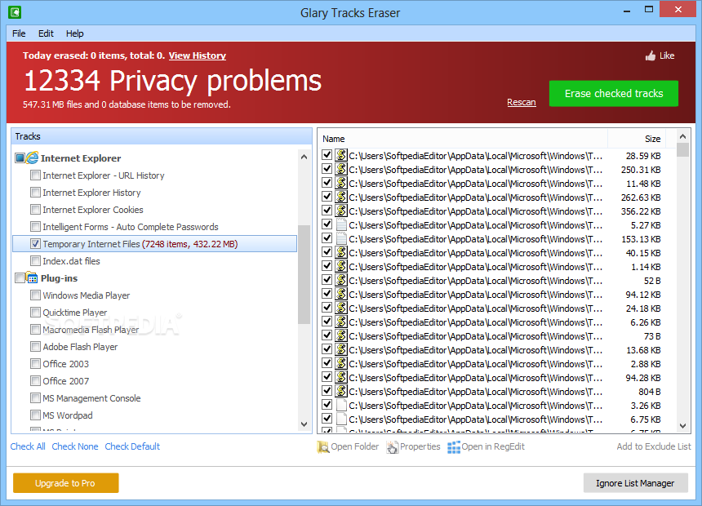The height and width of the screenshot is (506, 702).
Task: Check the Index.dat files checkbox
Action: click(35, 260)
